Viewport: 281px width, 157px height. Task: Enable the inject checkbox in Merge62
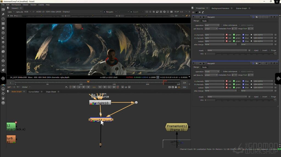tap(252, 50)
